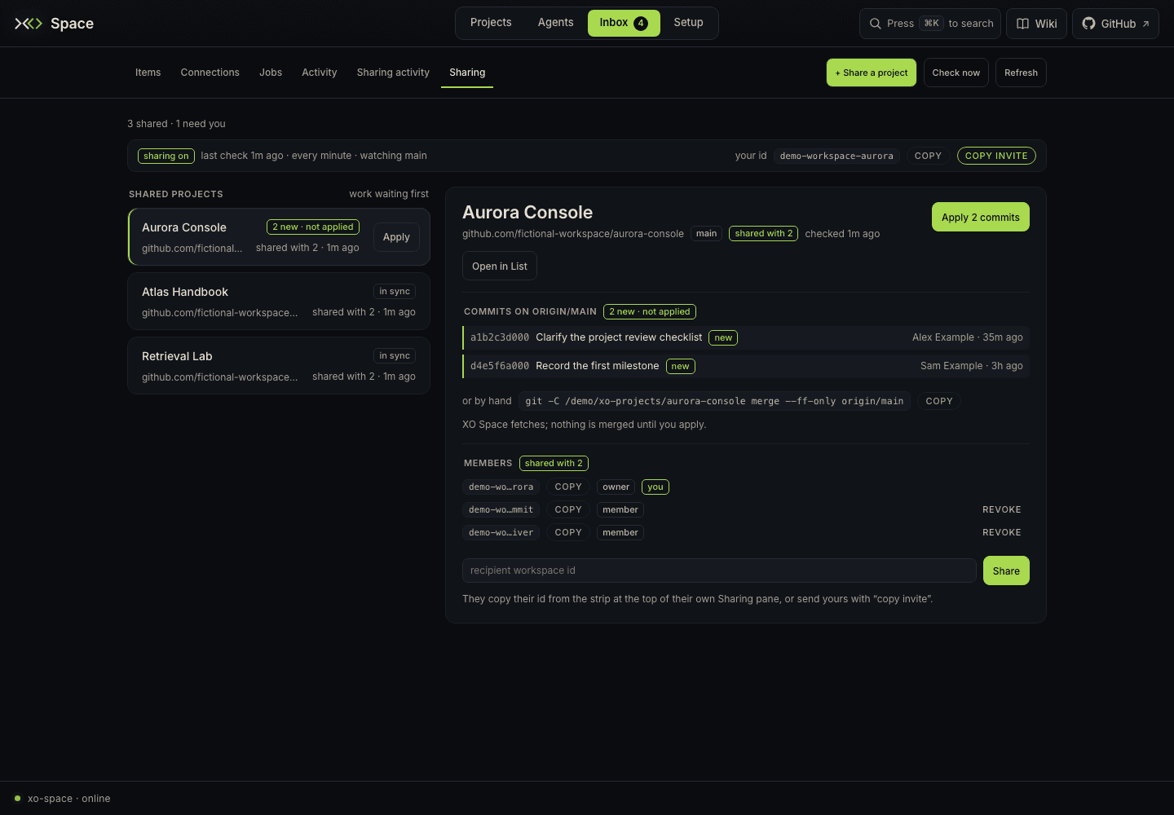Click the 'sharing on' status badge
1174x815 pixels.
[x=166, y=156]
